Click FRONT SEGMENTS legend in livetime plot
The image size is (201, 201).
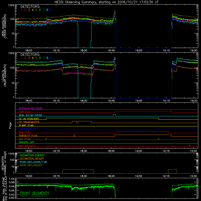(x=35, y=193)
